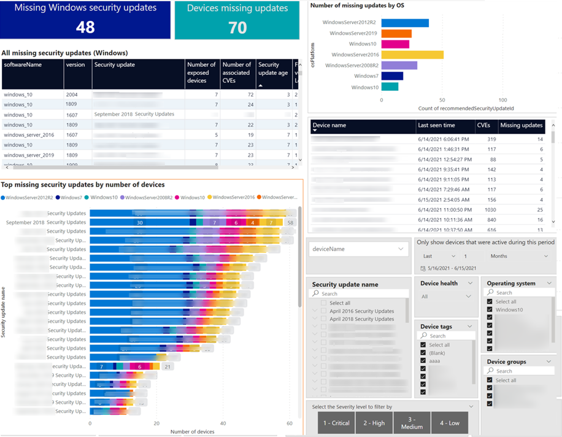The image size is (562, 437).
Task: Uncheck the aaaa device tag
Action: tap(423, 361)
